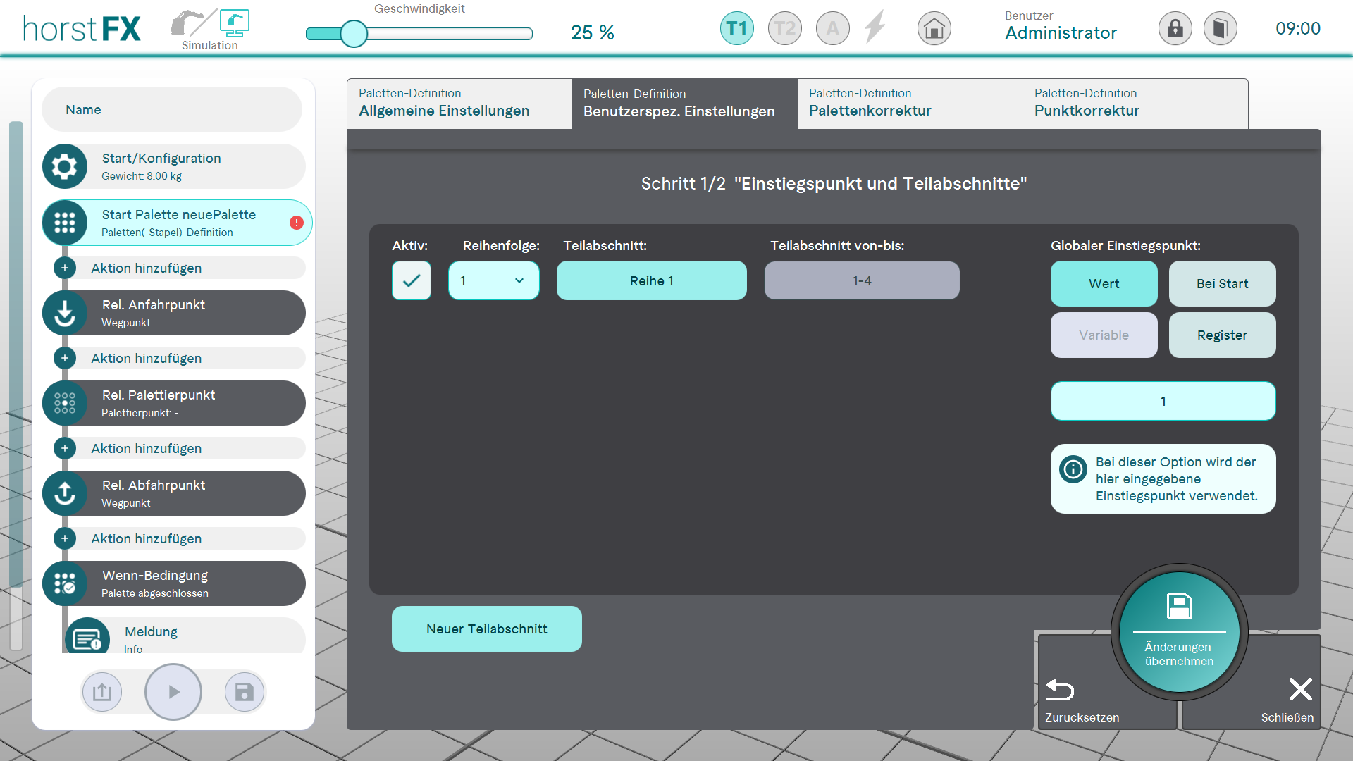Click the save program disk icon

tap(244, 692)
